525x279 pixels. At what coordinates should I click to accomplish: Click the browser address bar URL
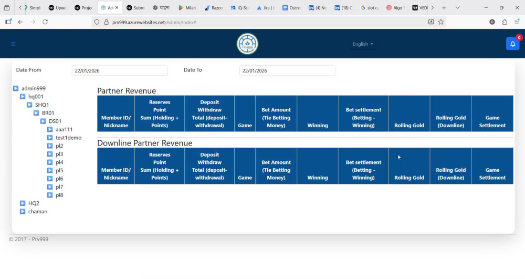[154, 23]
